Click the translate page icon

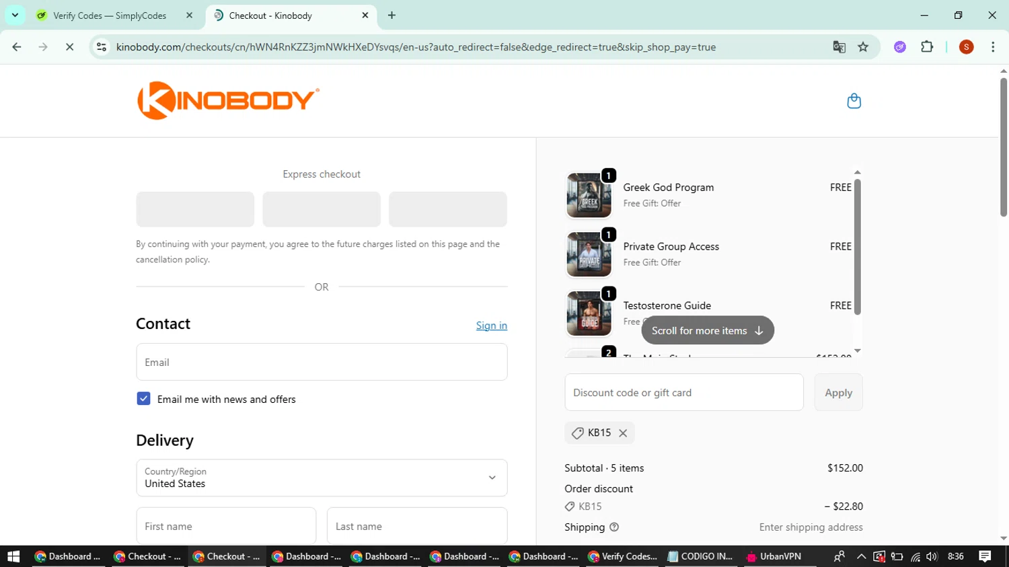(839, 47)
